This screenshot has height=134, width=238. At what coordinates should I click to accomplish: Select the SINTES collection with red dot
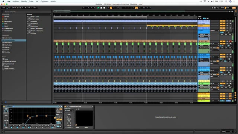(x=6, y=17)
